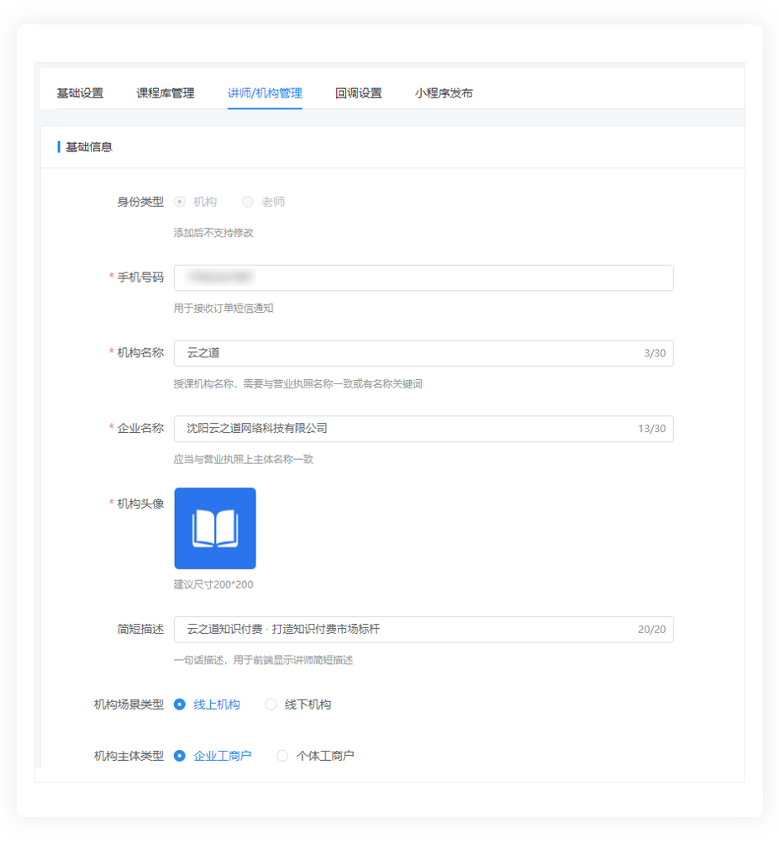
Task: Open the 小程序发布 tab
Action: pos(443,93)
